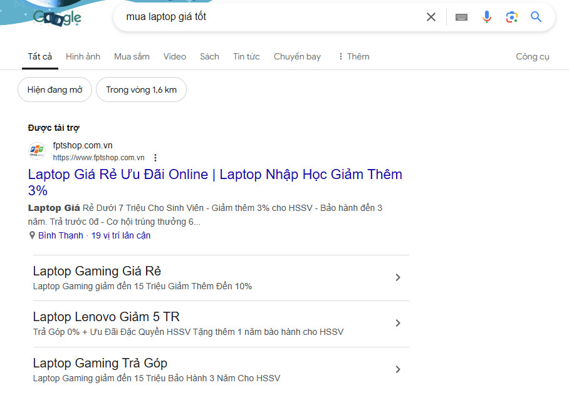Open 'Công cụ' search tools

(533, 56)
